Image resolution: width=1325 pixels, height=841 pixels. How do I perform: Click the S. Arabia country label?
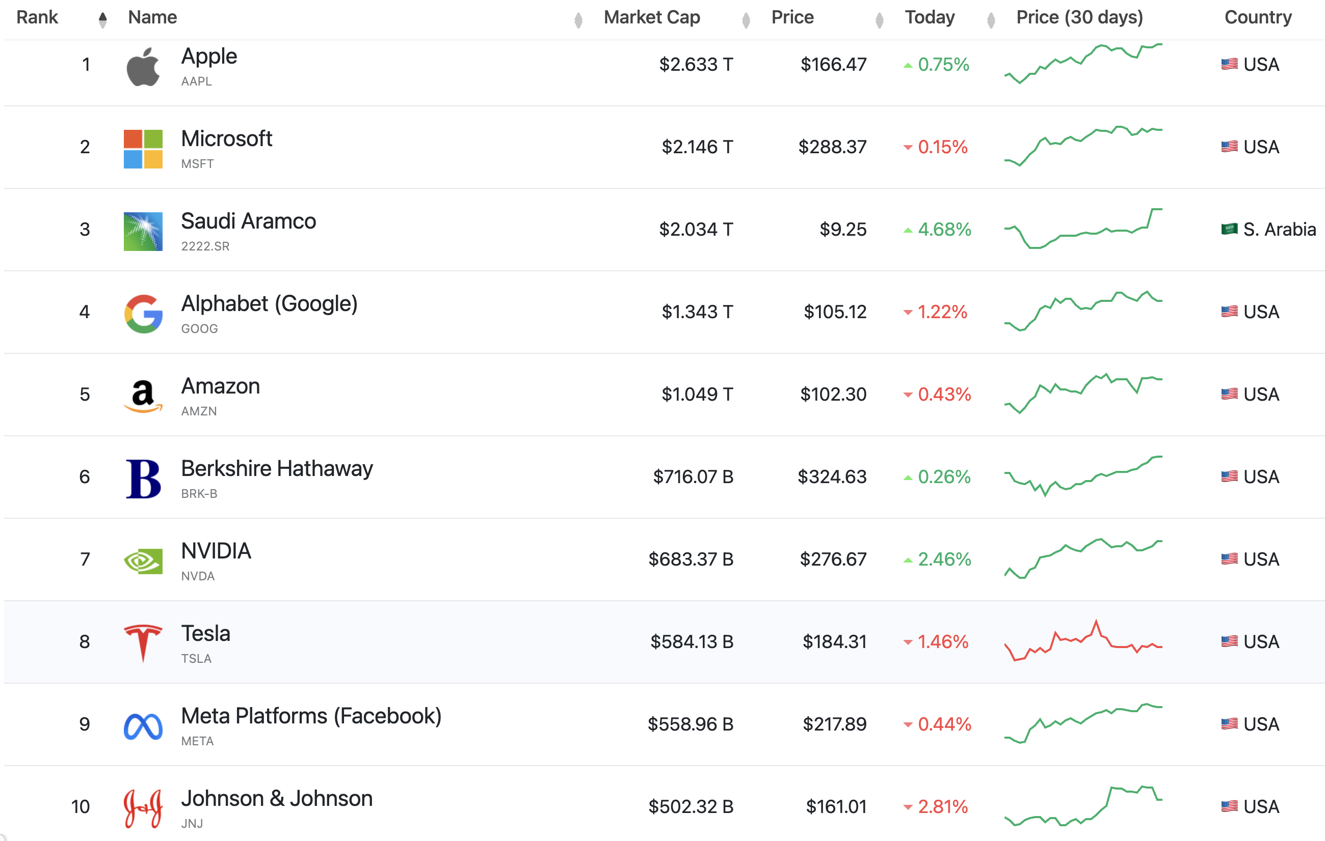[1279, 230]
